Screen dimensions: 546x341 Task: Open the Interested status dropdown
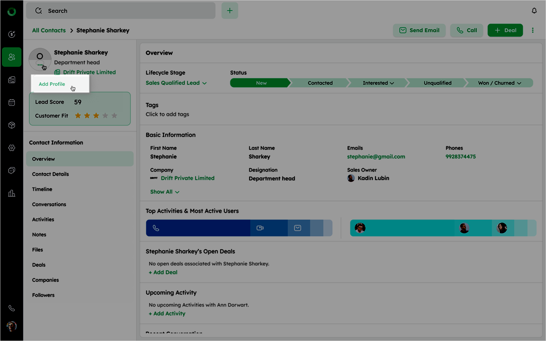378,83
